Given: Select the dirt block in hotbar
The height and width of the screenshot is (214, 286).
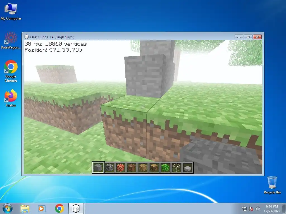Looking at the screenshot, I should [x=132, y=167].
